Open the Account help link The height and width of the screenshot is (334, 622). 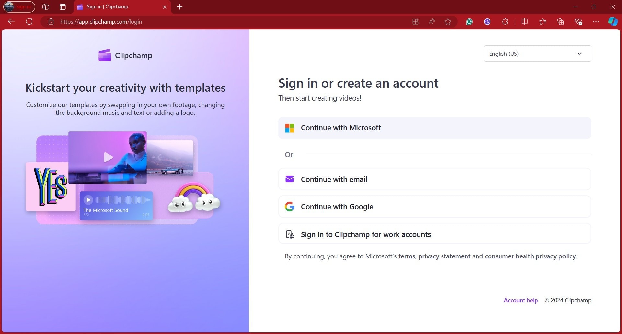coord(521,300)
